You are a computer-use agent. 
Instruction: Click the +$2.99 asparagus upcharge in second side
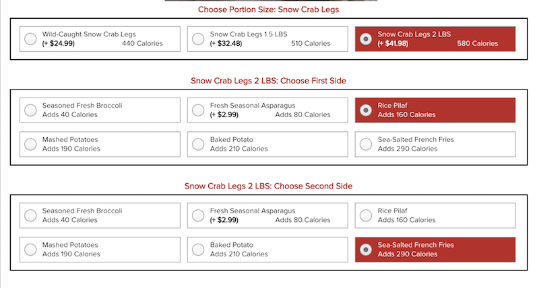pos(224,220)
